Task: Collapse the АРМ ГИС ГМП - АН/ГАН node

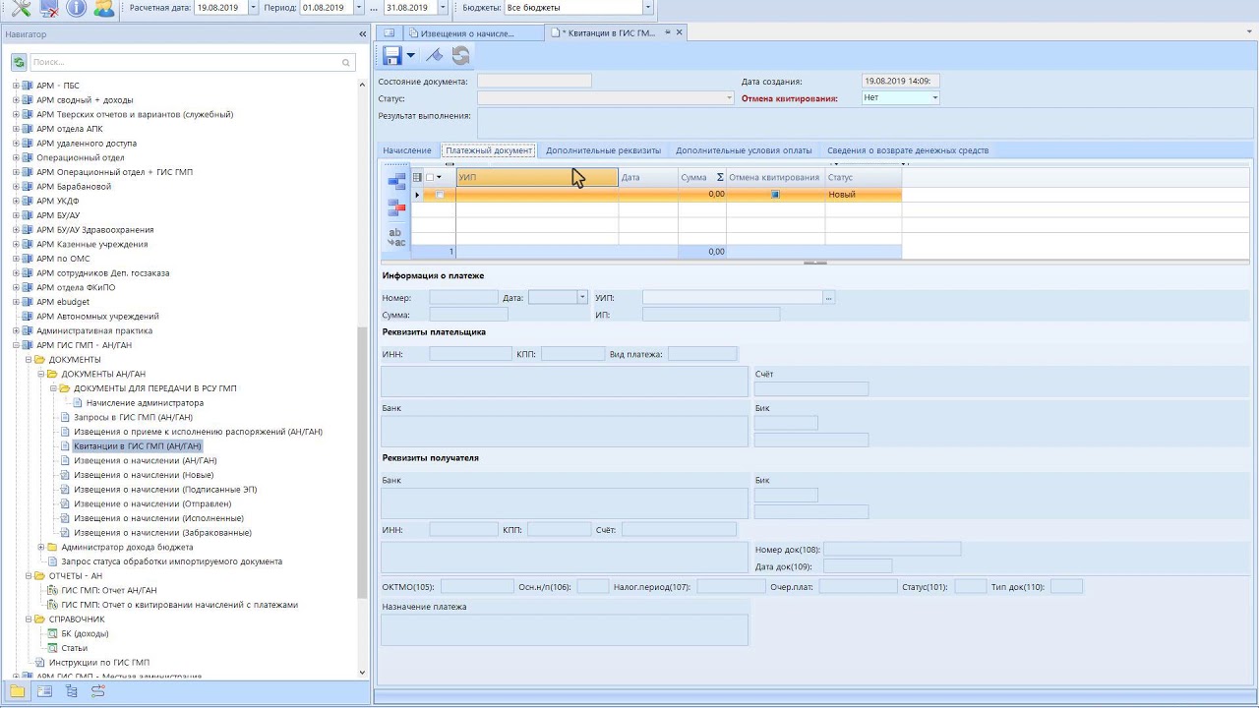Action: coord(16,345)
